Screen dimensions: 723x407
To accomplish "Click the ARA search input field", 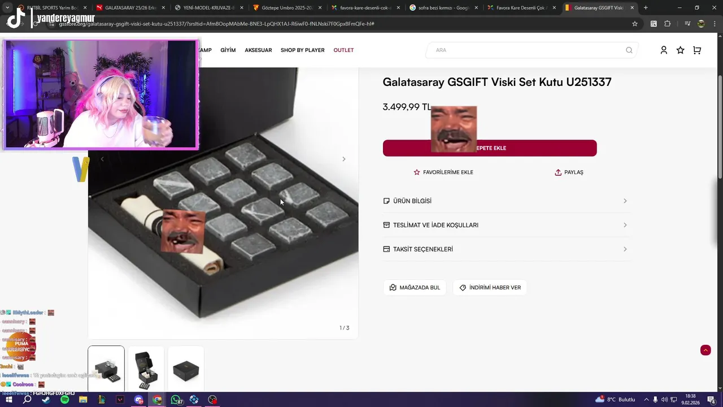I will tap(528, 50).
